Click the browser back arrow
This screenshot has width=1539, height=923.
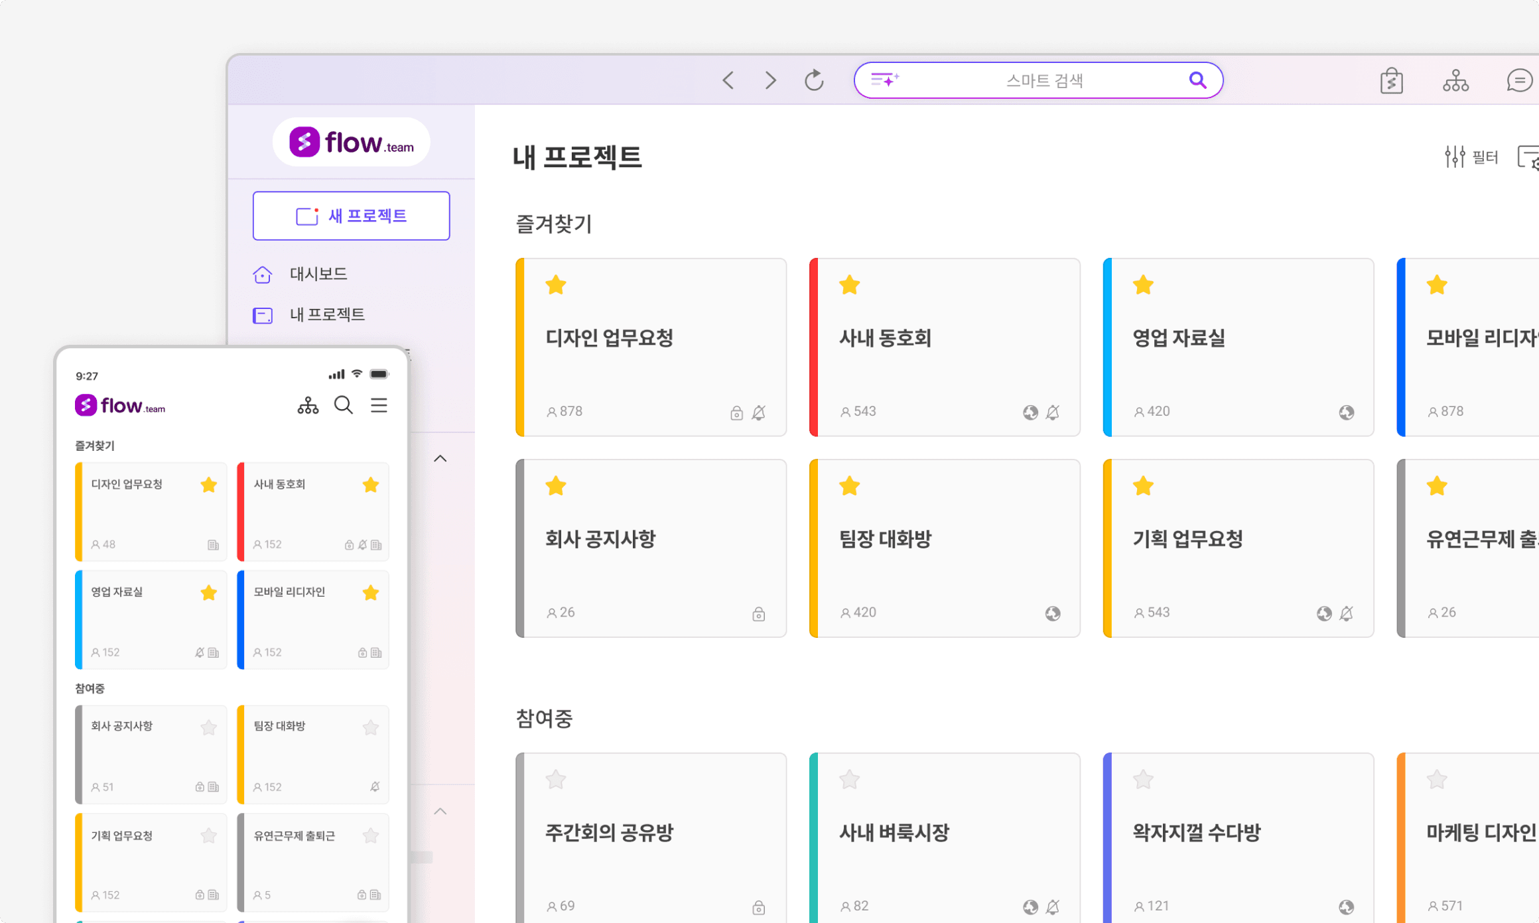pyautogui.click(x=728, y=80)
